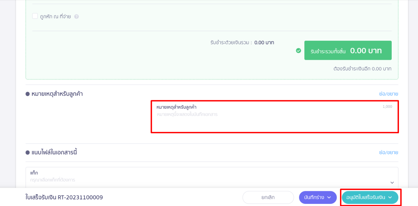Collapse หมายเหตุสำหรับลูกค้า section via ย่อ/ขยาย
This screenshot has height=206, width=418.
point(388,94)
